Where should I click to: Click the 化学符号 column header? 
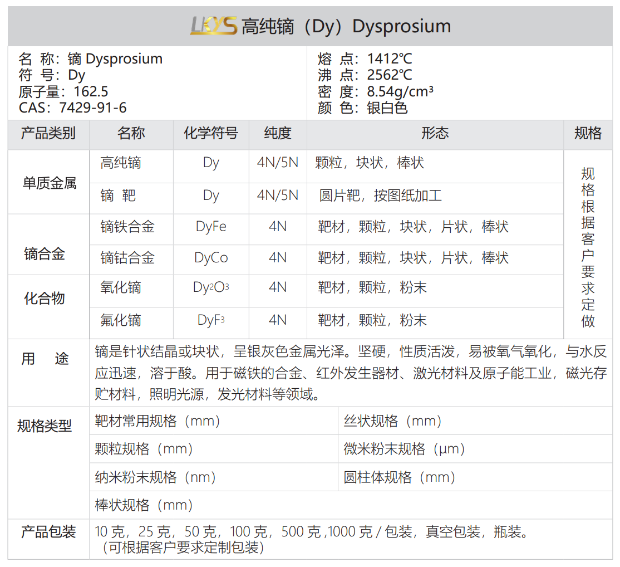211,134
